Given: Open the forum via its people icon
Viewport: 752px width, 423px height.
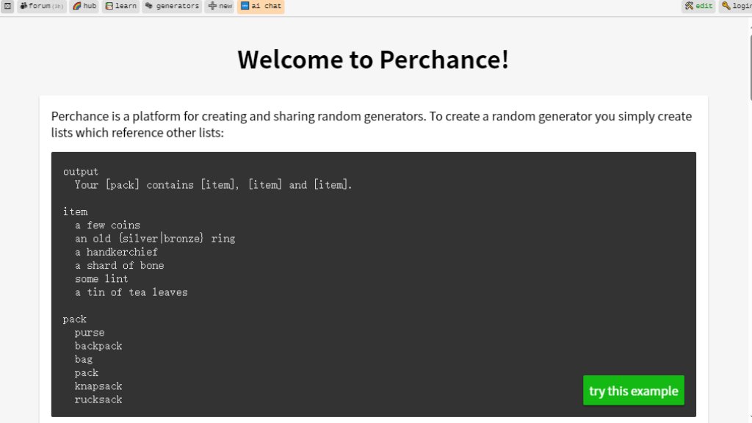Looking at the screenshot, I should click(x=23, y=6).
